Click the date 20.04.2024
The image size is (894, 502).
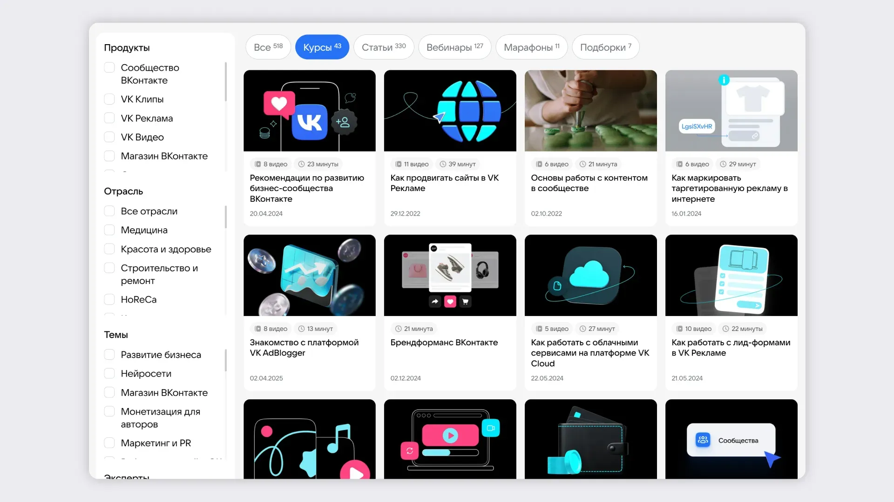point(266,213)
